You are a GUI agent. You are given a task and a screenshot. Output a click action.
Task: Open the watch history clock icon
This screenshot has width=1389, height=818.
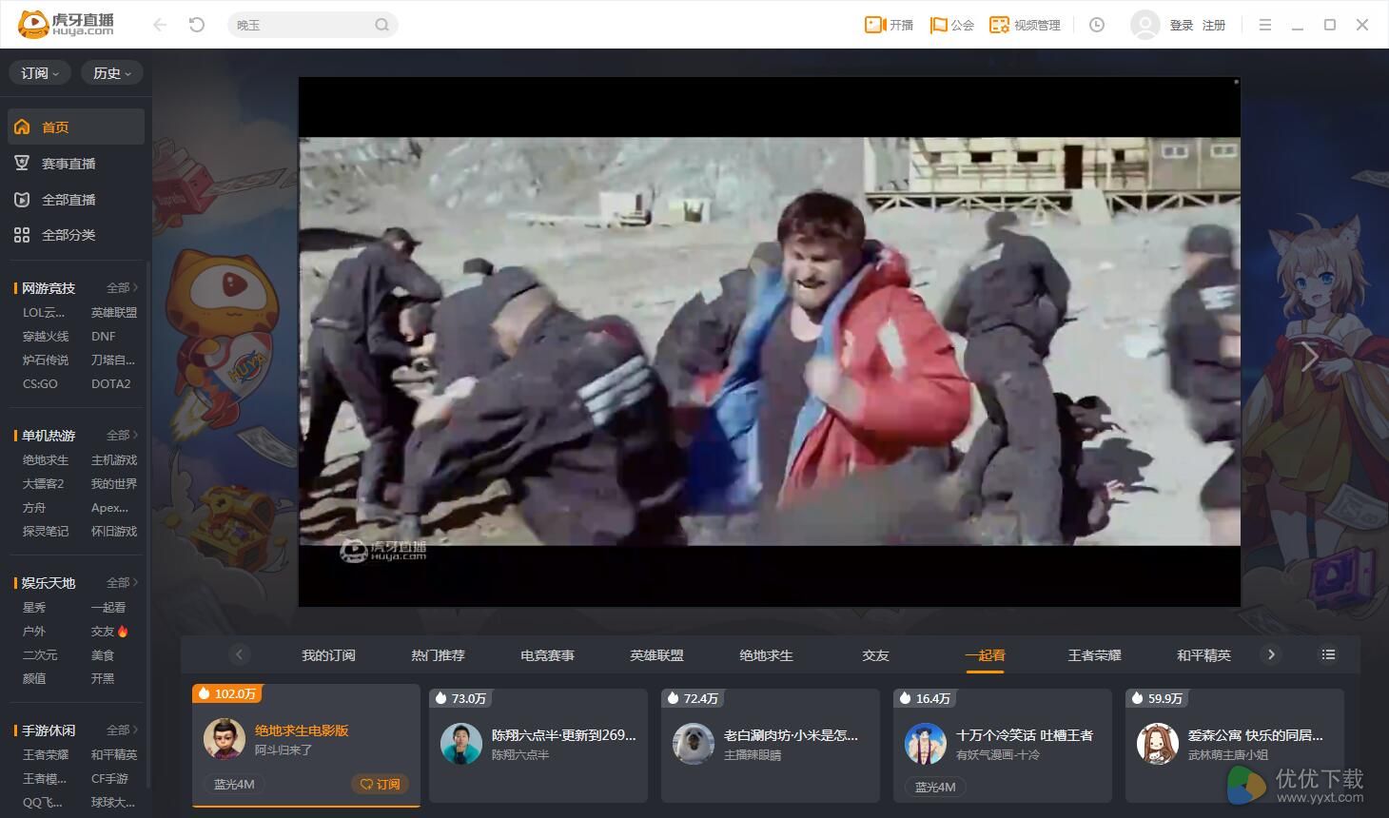[1097, 25]
